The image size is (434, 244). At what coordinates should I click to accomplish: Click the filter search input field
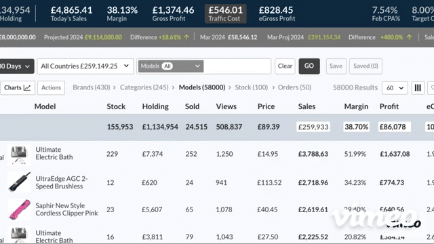237,66
